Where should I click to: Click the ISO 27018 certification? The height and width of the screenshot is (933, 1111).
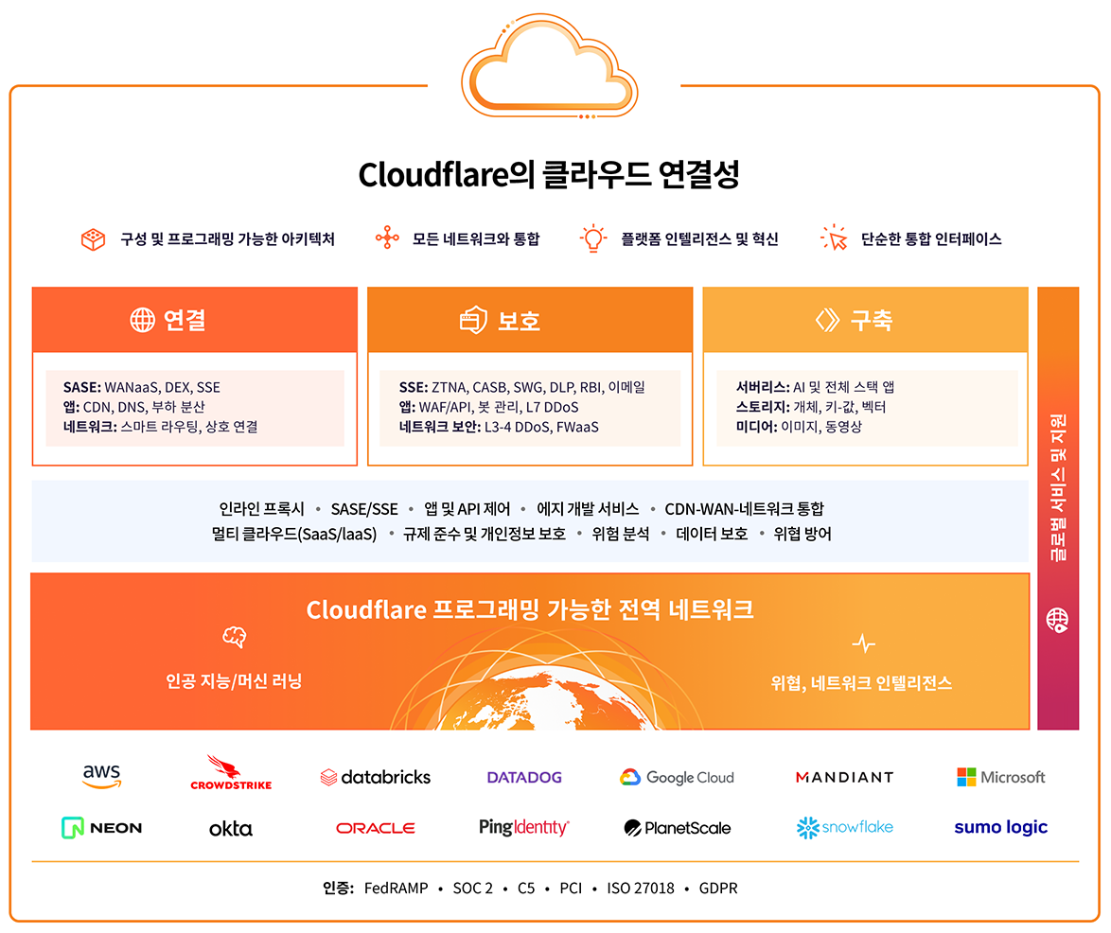641,889
